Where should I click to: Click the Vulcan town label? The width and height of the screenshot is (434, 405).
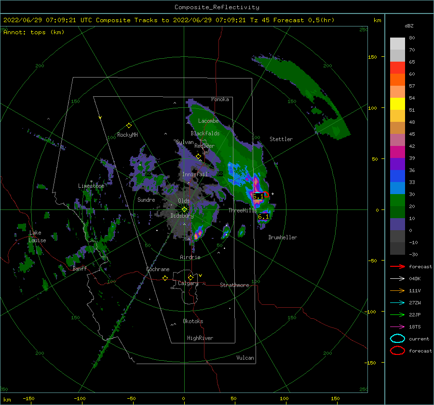click(245, 358)
